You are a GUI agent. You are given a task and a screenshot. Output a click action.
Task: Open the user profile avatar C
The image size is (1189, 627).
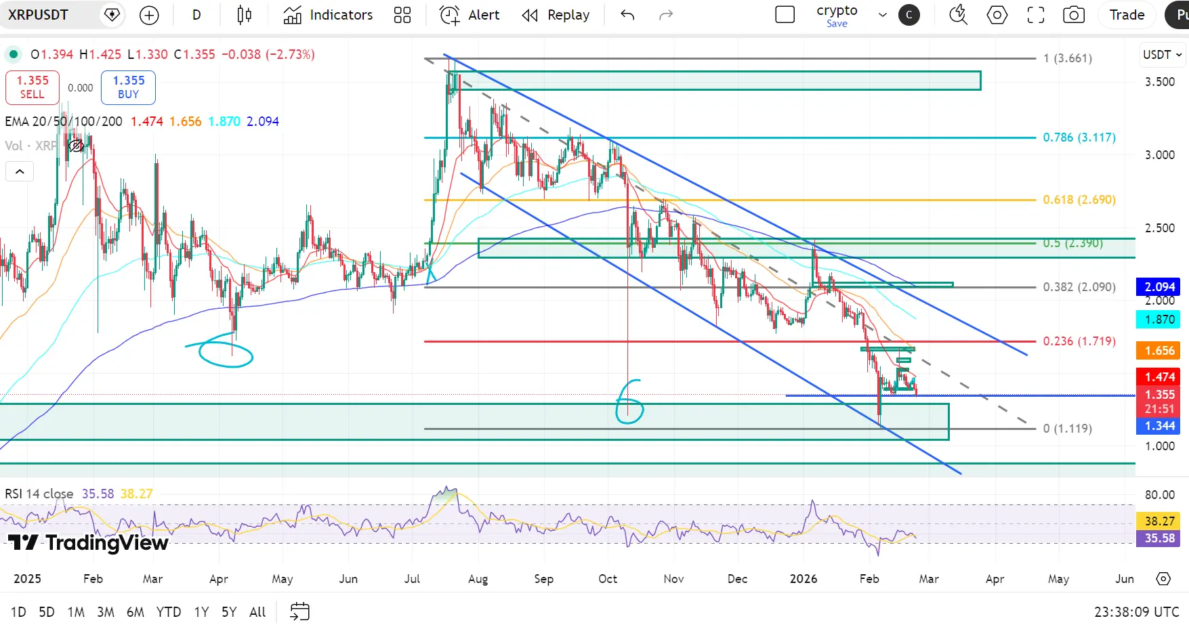(909, 15)
